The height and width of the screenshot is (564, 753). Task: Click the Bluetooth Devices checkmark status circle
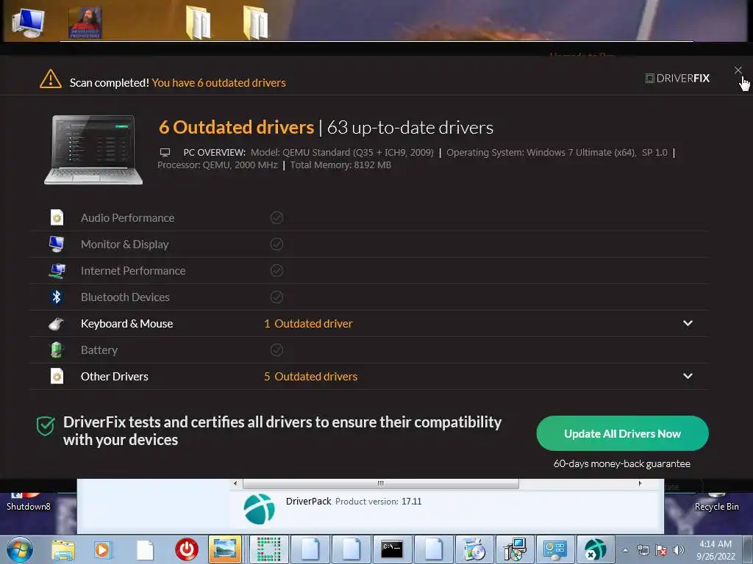276,297
